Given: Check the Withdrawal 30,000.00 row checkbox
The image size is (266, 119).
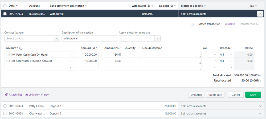Looking at the screenshot, I should pyautogui.click(x=5, y=14).
